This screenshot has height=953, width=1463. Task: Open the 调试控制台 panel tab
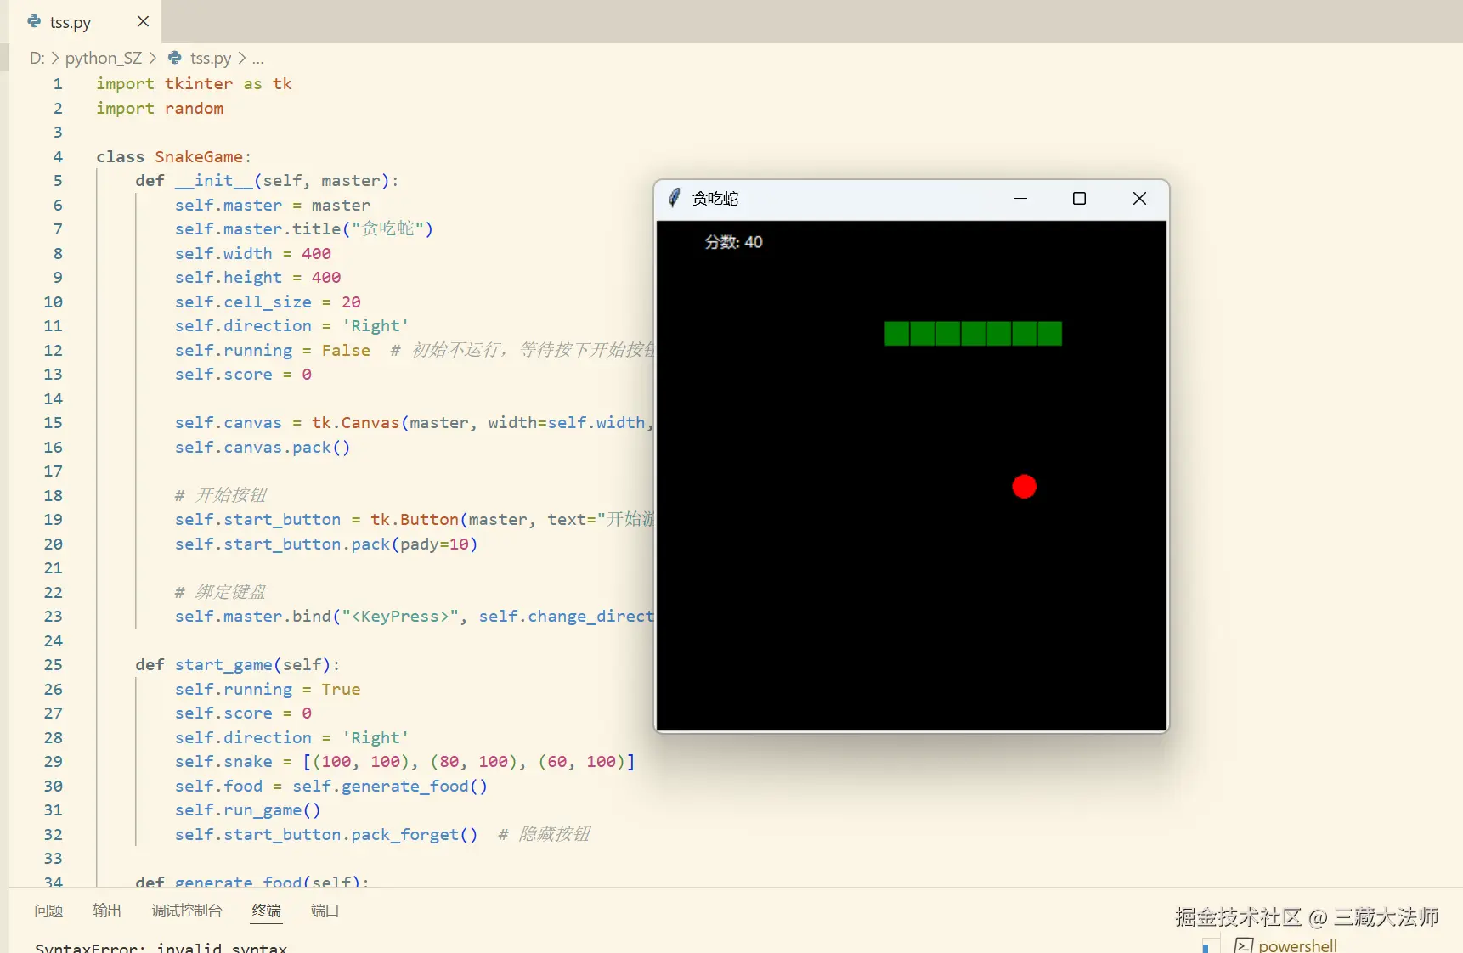tap(187, 911)
